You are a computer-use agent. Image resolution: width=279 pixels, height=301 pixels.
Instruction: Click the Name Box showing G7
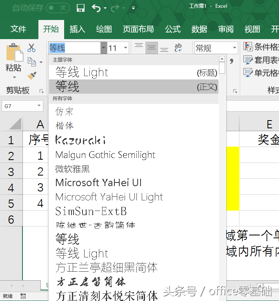click(x=19, y=106)
